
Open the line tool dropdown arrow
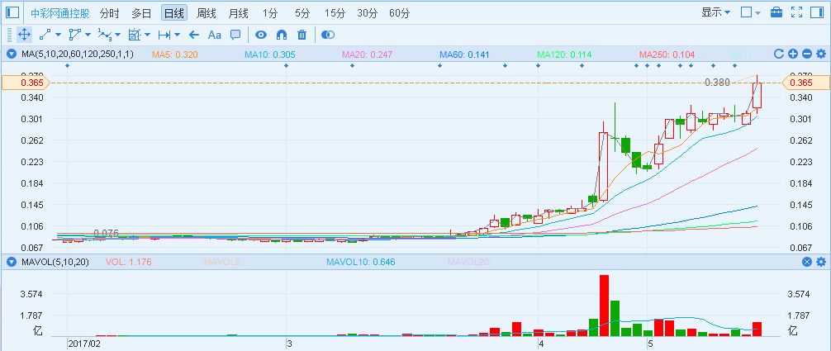click(x=58, y=35)
